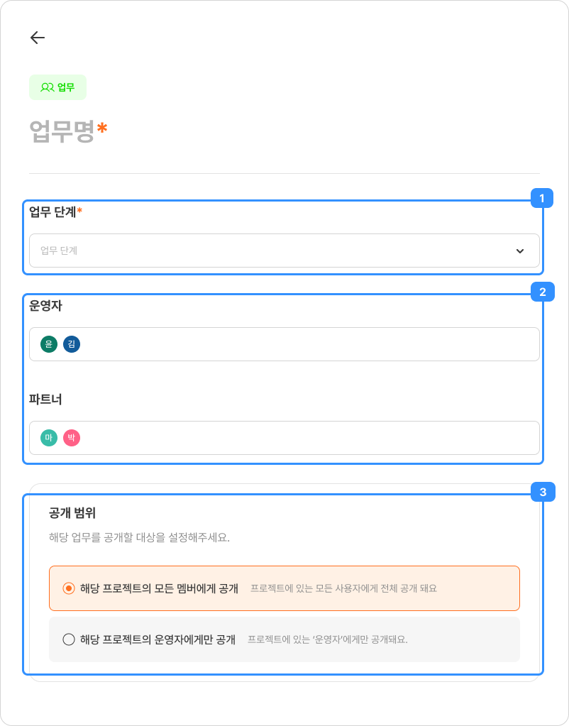Viewport: 569px width, 726px height.
Task: Click the 업무 단계 dropdown chevron
Action: click(x=520, y=251)
